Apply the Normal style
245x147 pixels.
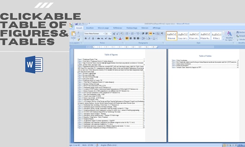(x=171, y=36)
